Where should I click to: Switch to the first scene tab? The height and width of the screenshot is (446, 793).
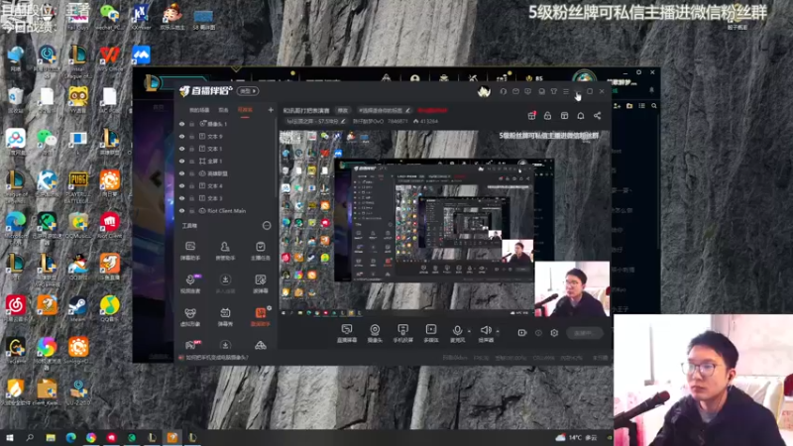[x=199, y=110]
